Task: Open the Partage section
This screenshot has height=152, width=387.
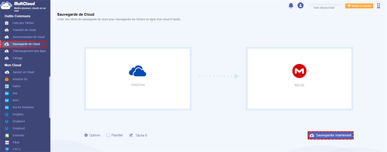Action: click(18, 58)
